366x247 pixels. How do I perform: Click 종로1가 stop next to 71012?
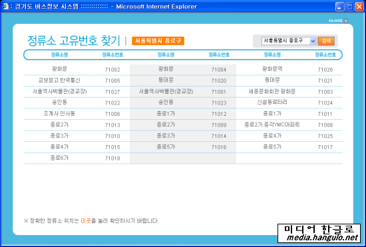(166, 113)
